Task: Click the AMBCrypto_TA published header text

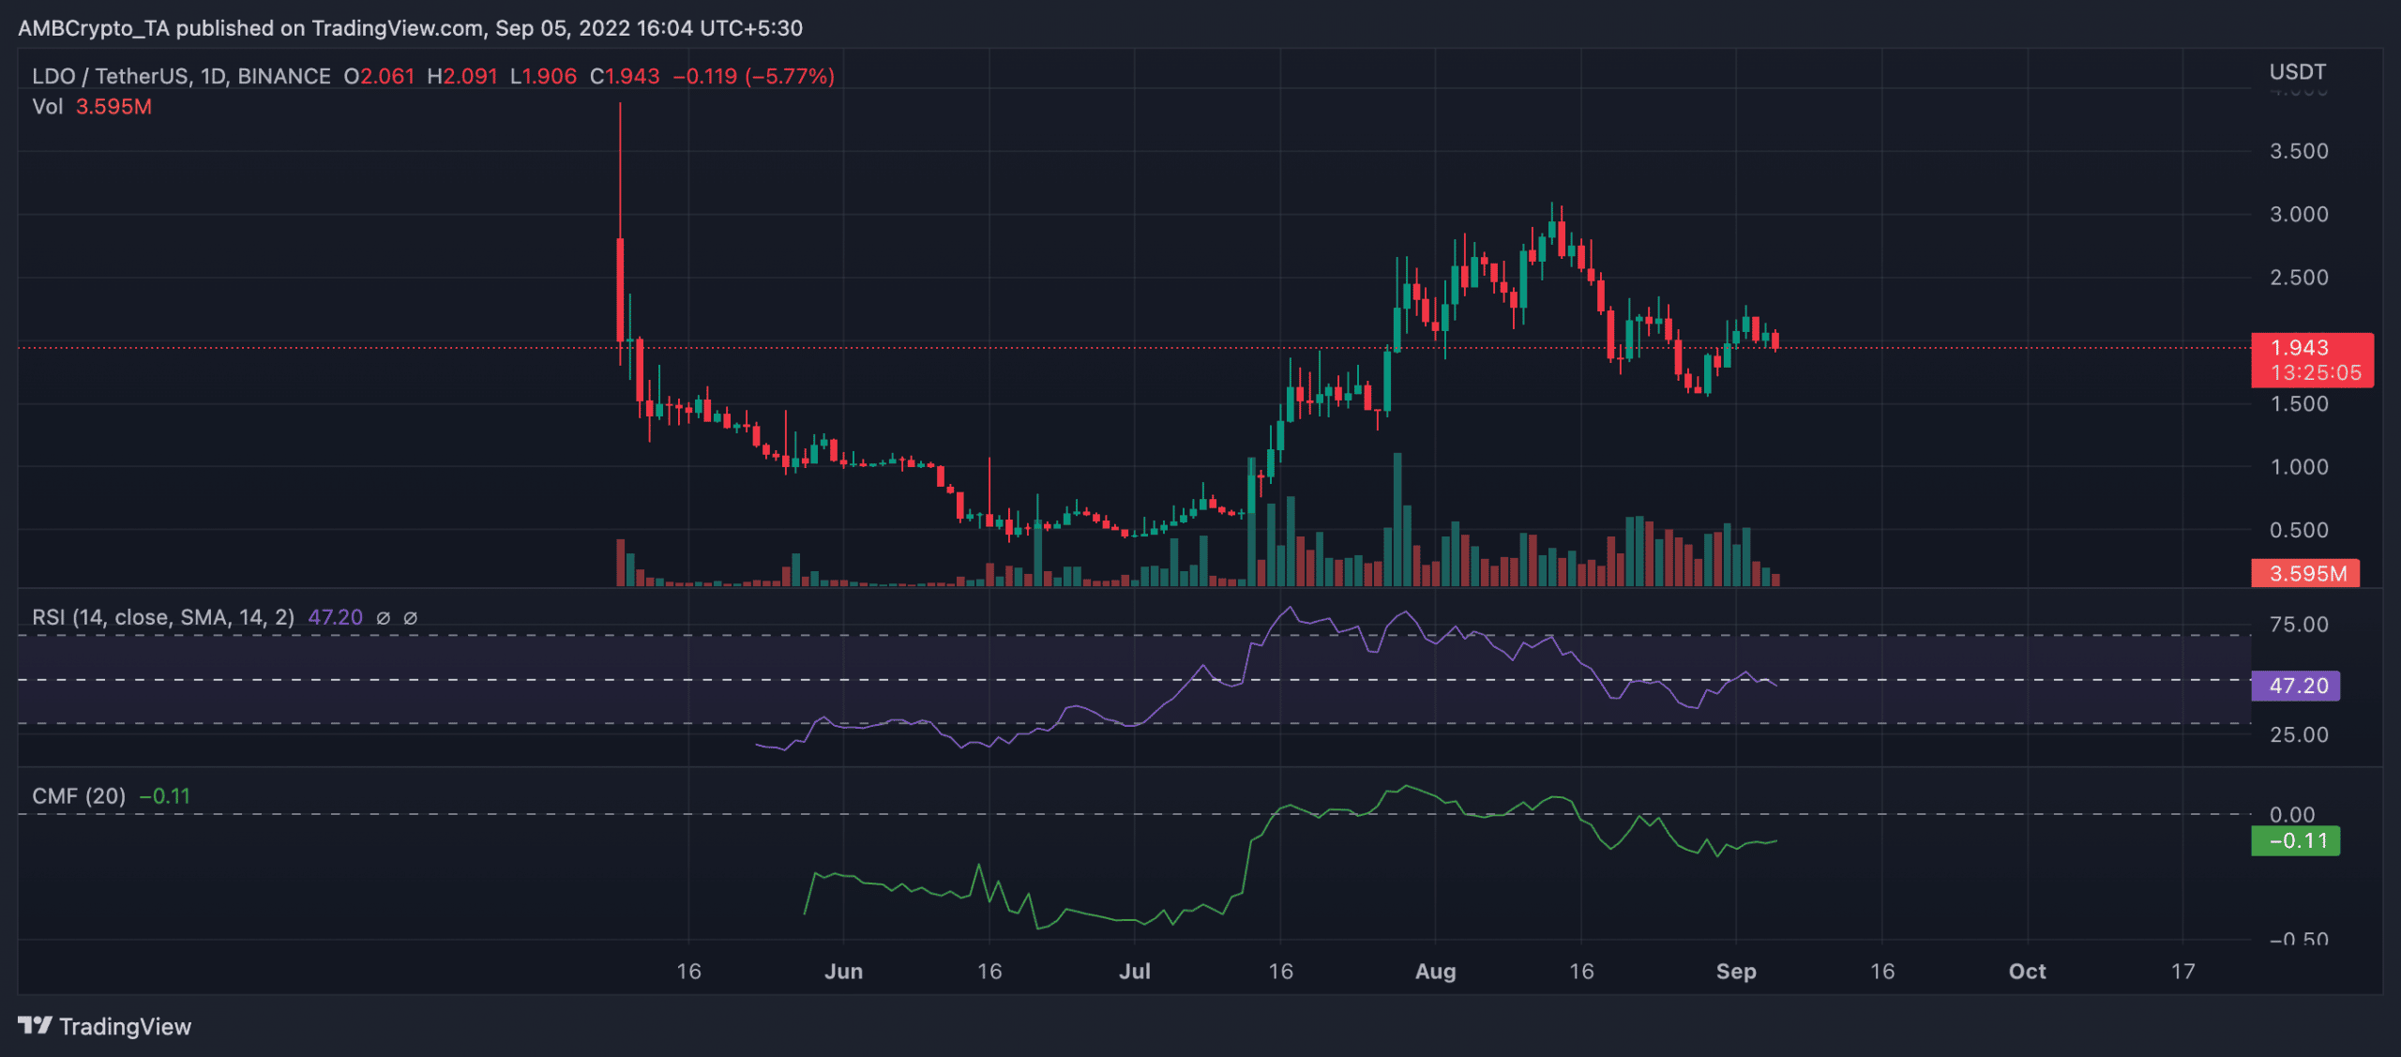Action: pos(410,28)
